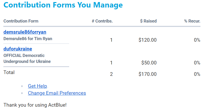Image resolution: width=210 pixels, height=110 pixels.
Task: Click the bullet marker beside Get Help
Action: 22,86
